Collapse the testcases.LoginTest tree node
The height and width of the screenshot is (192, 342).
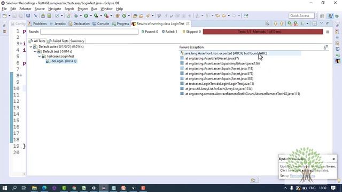pos(40,57)
